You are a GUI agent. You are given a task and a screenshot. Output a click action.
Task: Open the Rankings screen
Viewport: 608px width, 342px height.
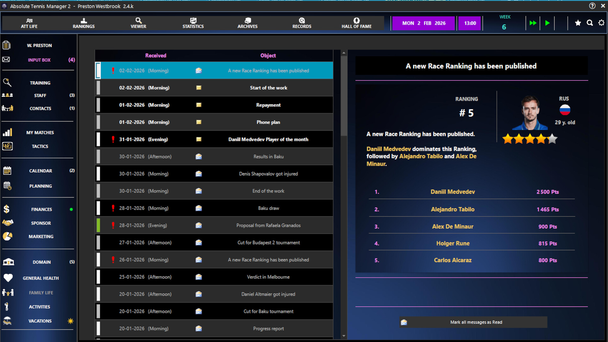[x=83, y=23]
